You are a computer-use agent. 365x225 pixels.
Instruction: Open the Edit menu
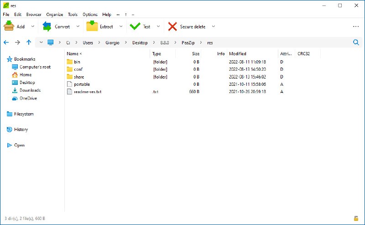click(18, 15)
